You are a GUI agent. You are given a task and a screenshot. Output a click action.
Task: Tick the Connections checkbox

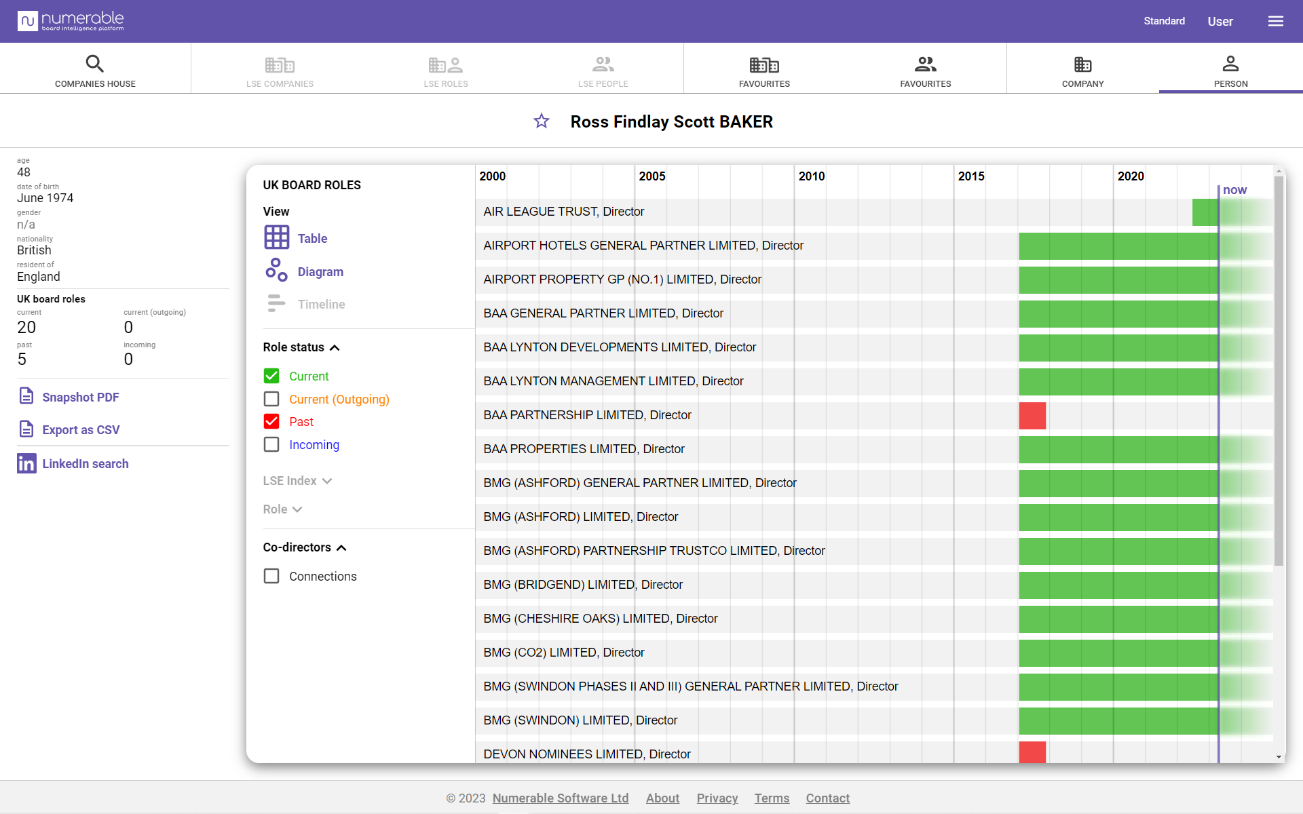pyautogui.click(x=271, y=576)
